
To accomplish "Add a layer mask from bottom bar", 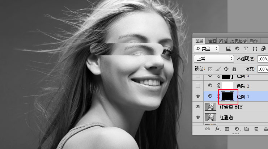I will (x=227, y=129).
